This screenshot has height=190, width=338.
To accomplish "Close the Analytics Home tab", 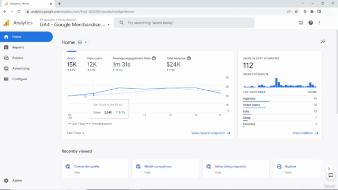I will click(x=51, y=4).
